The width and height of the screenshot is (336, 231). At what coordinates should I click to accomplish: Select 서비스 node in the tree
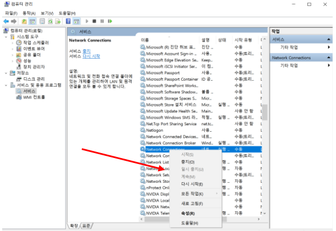(29, 91)
